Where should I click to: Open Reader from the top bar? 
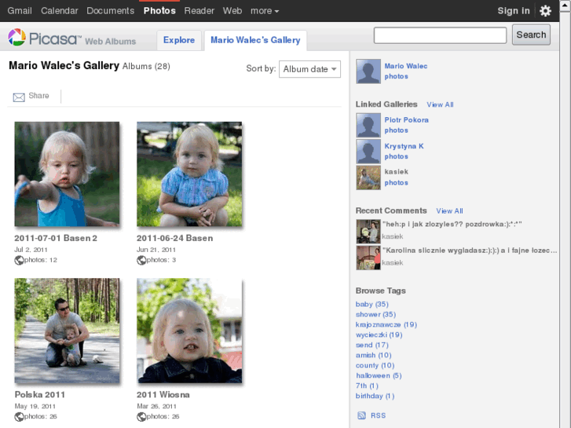pyautogui.click(x=199, y=11)
